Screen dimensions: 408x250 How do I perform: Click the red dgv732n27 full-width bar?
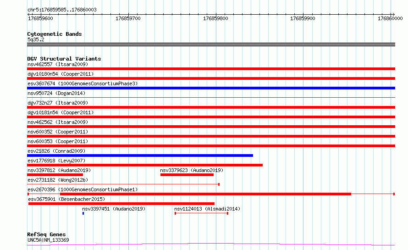coord(211,107)
